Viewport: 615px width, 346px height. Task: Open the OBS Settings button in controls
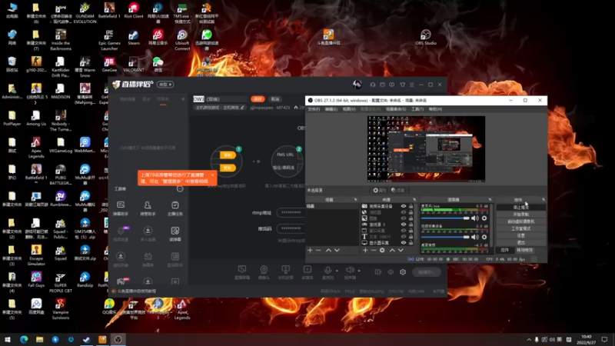(x=521, y=235)
